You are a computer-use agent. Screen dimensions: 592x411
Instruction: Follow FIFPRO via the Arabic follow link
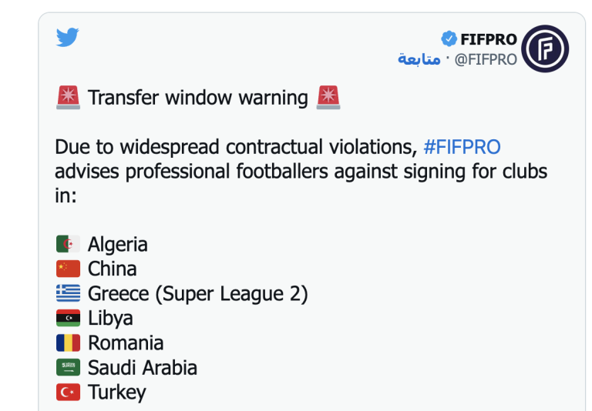(x=419, y=58)
